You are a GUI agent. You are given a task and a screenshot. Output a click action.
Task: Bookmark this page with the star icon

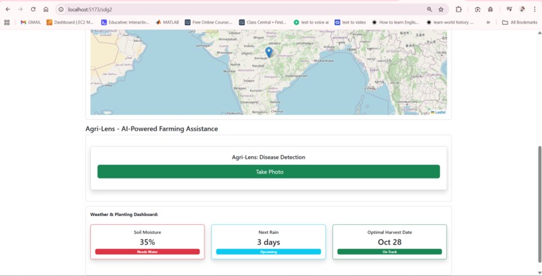[441, 9]
